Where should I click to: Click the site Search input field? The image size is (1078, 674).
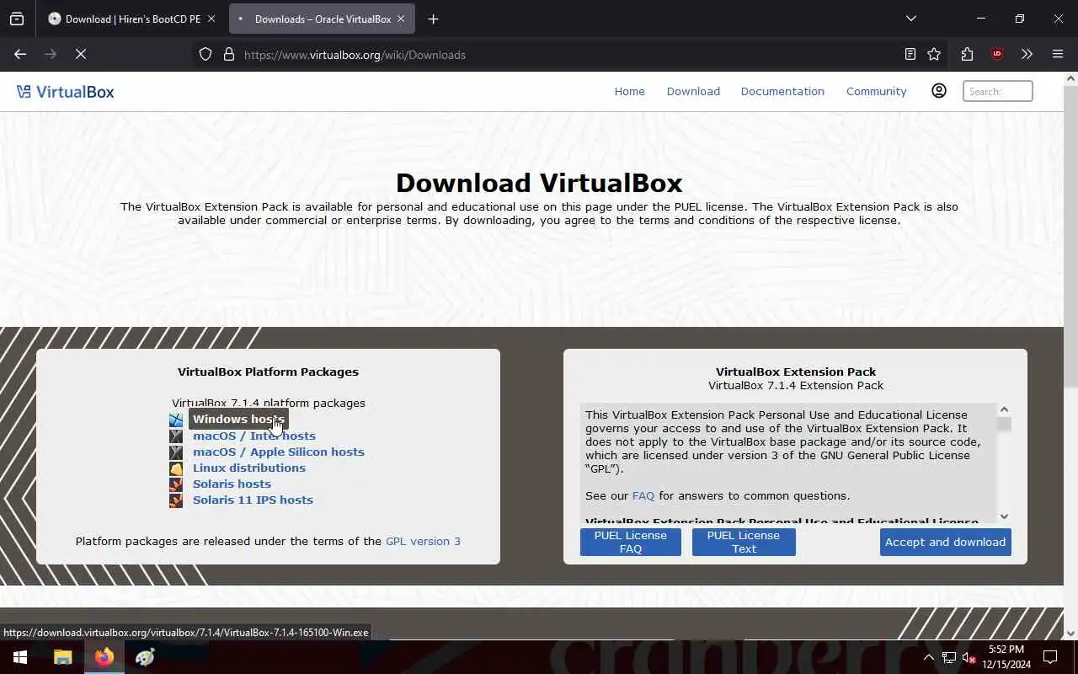point(998,91)
